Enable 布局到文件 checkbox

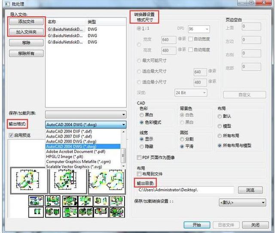coord(139,174)
